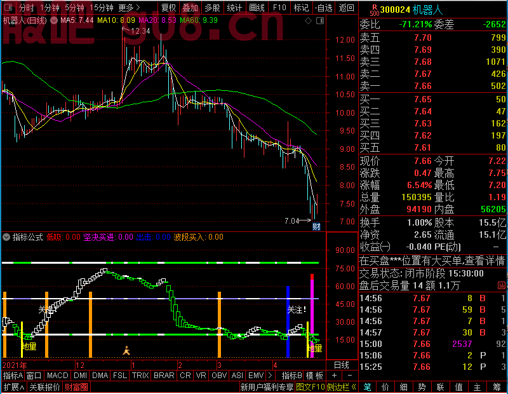Select DMI indicator

(x=80, y=376)
